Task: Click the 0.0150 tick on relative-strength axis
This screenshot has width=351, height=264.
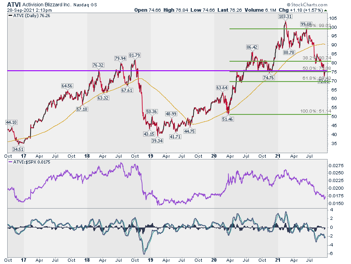Action: click(x=336, y=204)
